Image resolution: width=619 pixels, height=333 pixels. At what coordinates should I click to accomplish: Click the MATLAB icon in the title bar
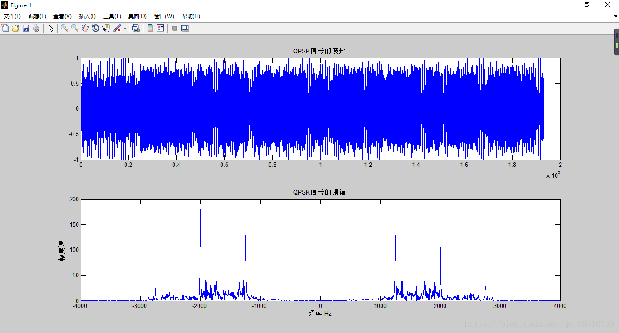pos(5,5)
